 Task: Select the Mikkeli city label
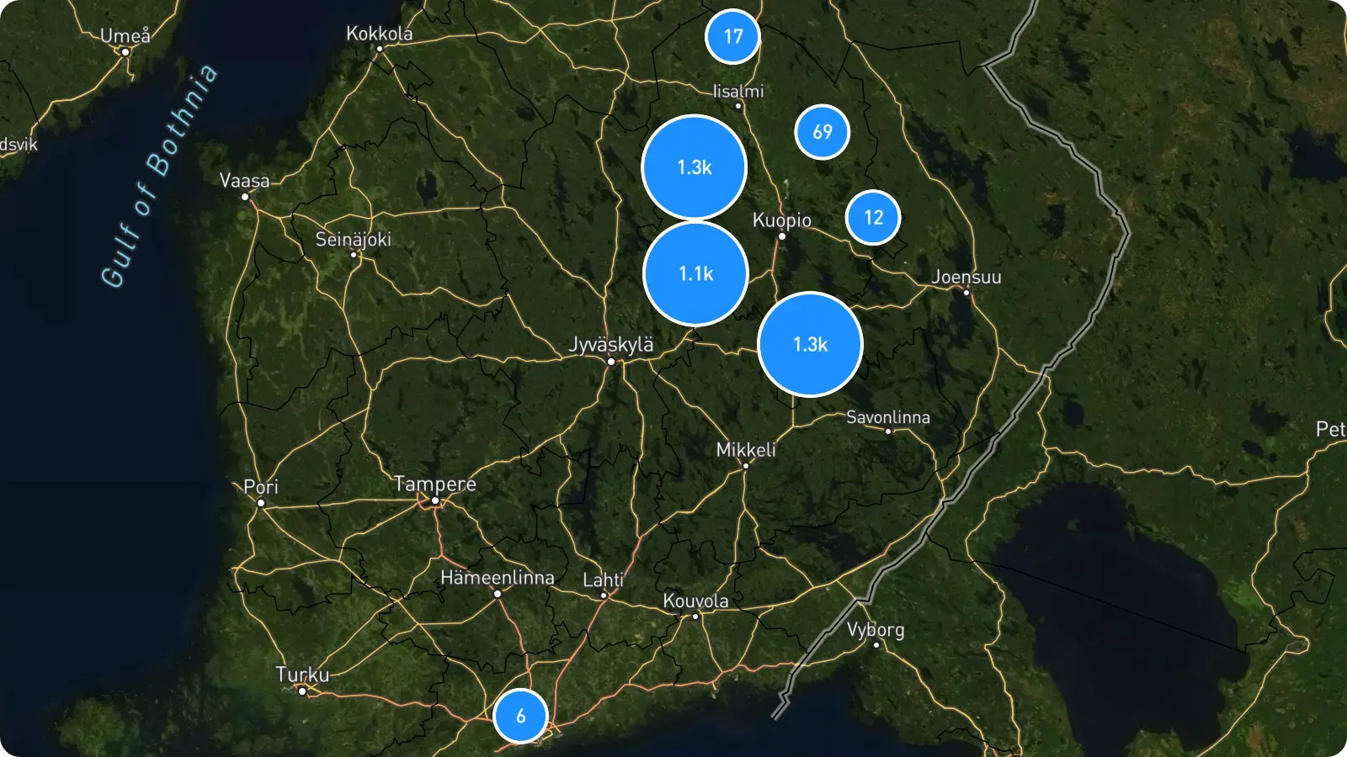tap(746, 449)
